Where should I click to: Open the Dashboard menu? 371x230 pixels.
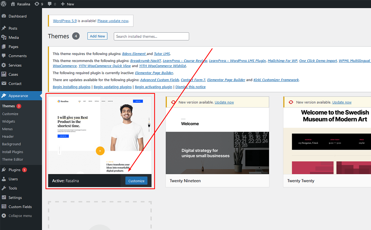point(21,16)
